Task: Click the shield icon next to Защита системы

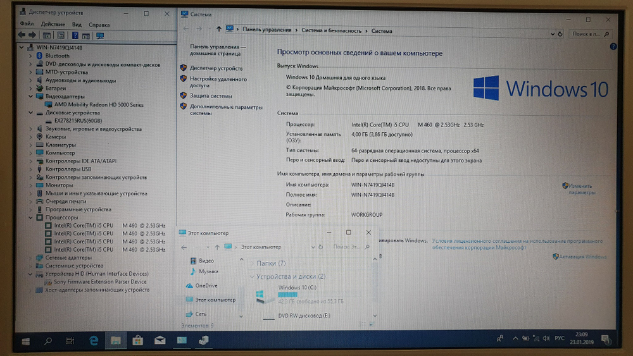Action: click(x=184, y=95)
